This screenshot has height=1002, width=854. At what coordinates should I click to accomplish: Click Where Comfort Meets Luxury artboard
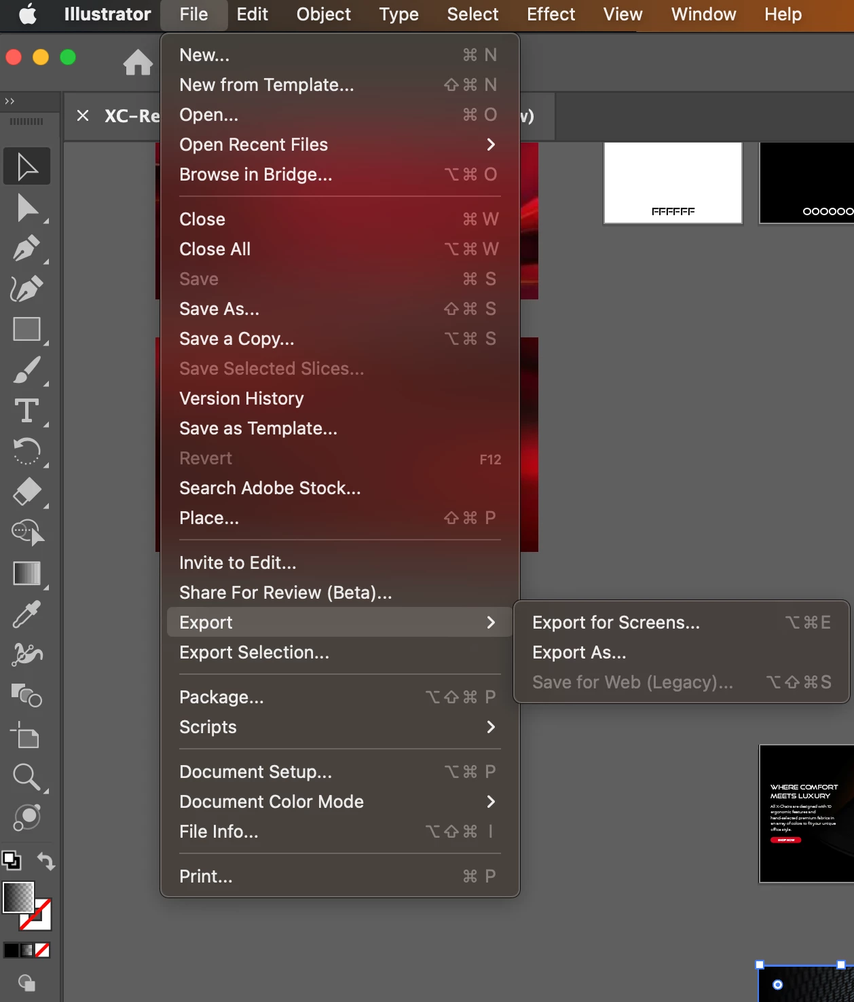(806, 813)
